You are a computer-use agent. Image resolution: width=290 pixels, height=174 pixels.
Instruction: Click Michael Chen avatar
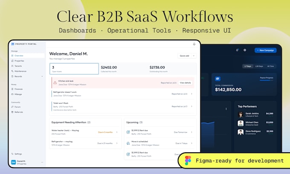[x=241, y=123]
